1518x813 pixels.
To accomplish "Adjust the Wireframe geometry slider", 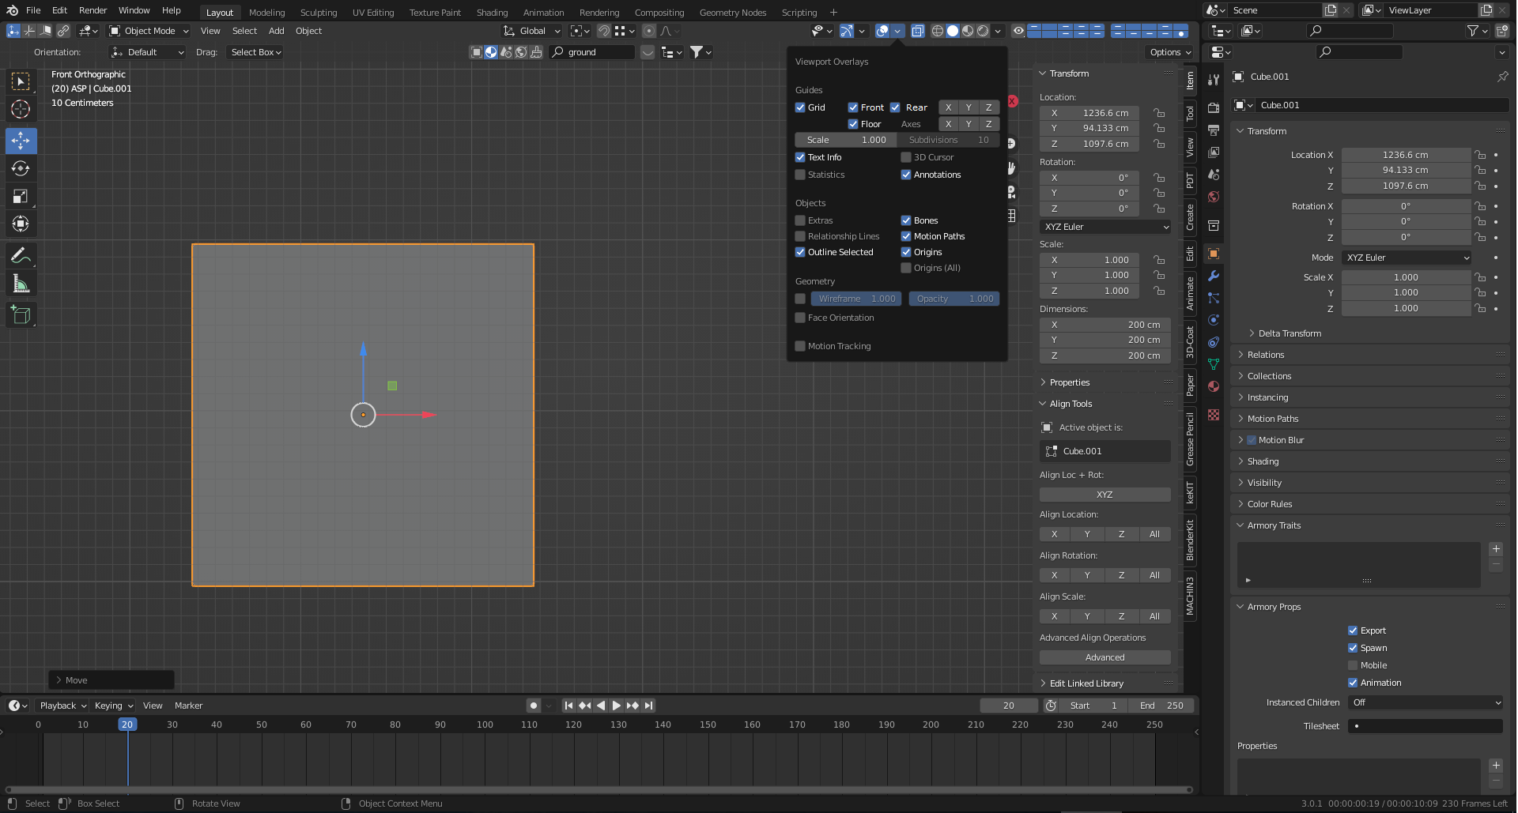I will 856,299.
